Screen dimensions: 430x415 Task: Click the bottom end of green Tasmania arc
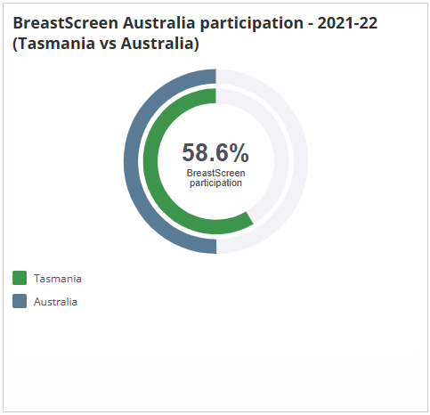click(247, 219)
